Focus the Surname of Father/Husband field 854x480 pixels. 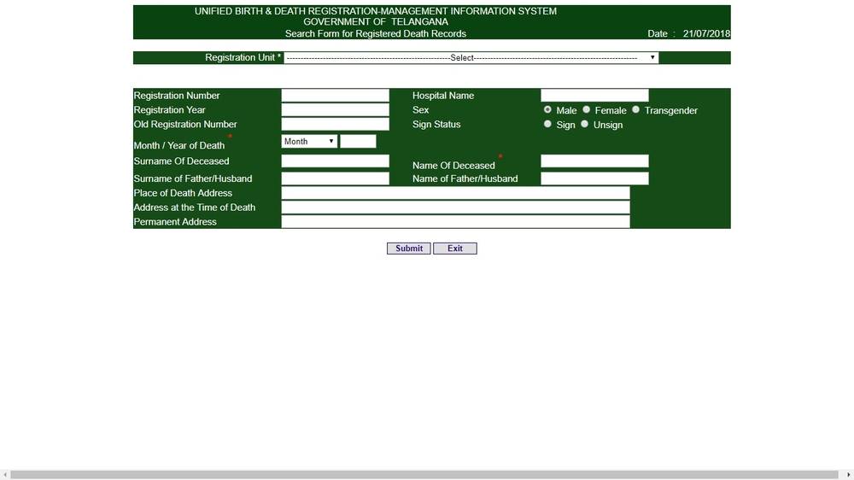coord(336,179)
